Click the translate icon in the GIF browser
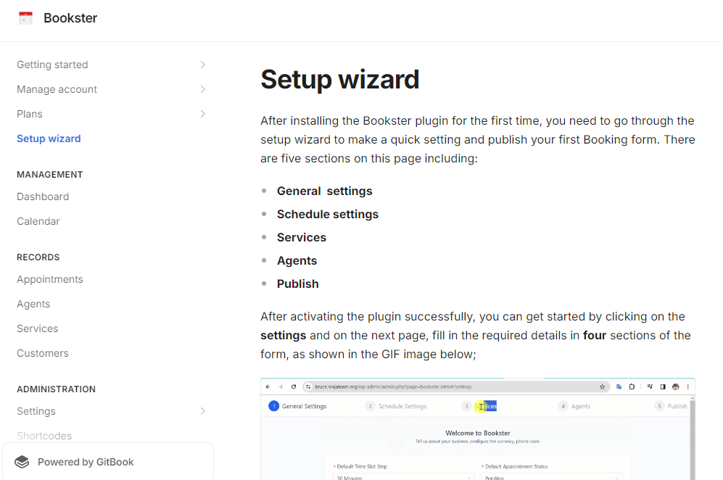Viewport: 723px width, 480px height. [619, 387]
